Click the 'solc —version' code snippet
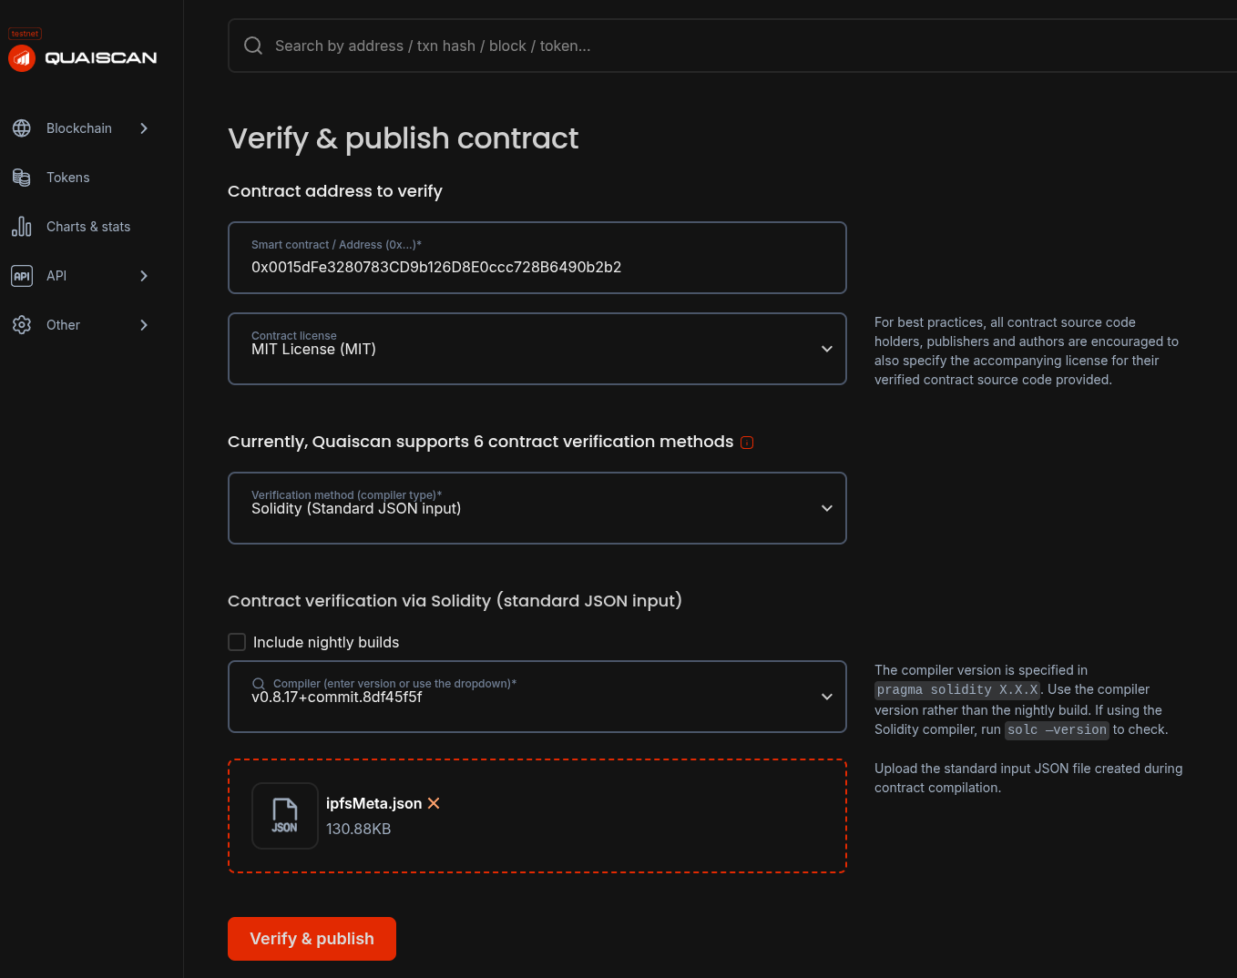The height and width of the screenshot is (978, 1237). [1057, 730]
